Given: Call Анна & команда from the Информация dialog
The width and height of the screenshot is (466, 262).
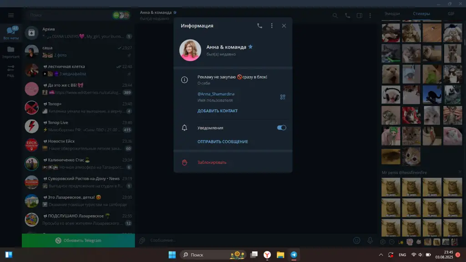Looking at the screenshot, I should point(259,26).
